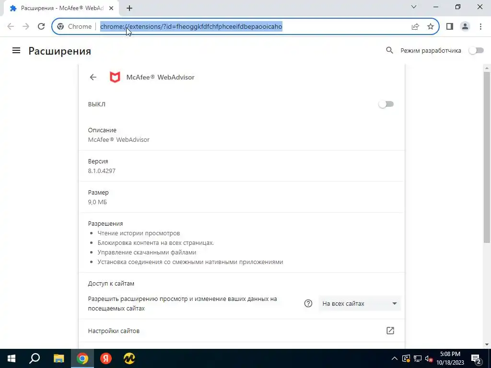Image resolution: width=491 pixels, height=368 pixels.
Task: Share this page via address bar icon
Action: pos(415,26)
